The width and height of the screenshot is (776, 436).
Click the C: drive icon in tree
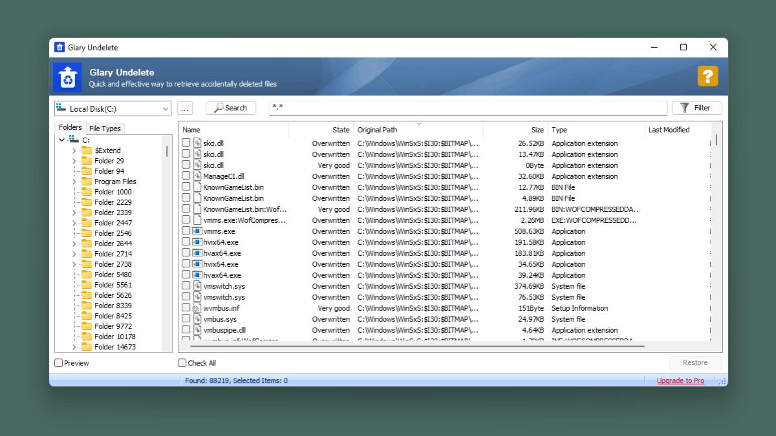pos(73,140)
